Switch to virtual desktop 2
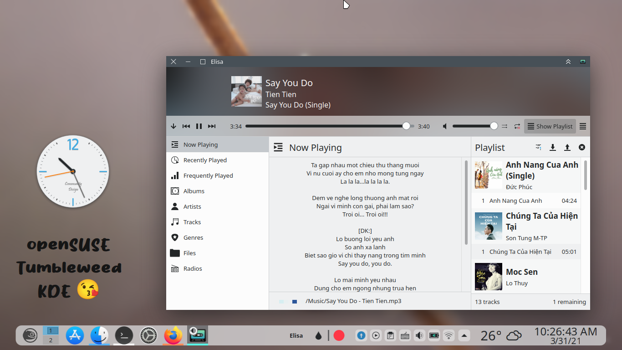 (51, 340)
